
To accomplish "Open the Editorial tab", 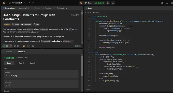I will [x=36, y=8].
